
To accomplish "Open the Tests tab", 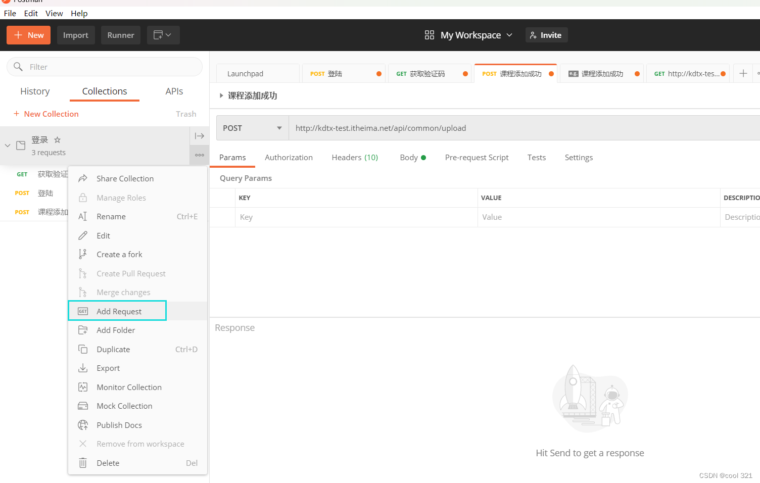I will pos(537,158).
